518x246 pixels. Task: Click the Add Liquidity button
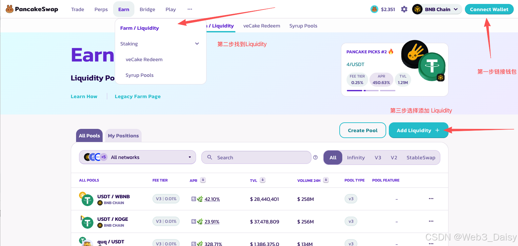(418, 130)
